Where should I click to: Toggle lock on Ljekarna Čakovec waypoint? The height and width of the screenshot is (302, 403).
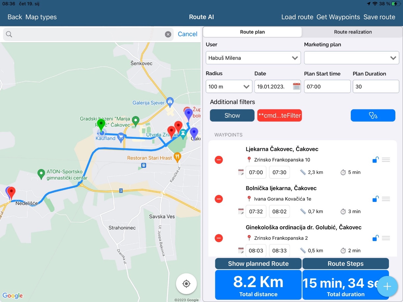(x=375, y=160)
